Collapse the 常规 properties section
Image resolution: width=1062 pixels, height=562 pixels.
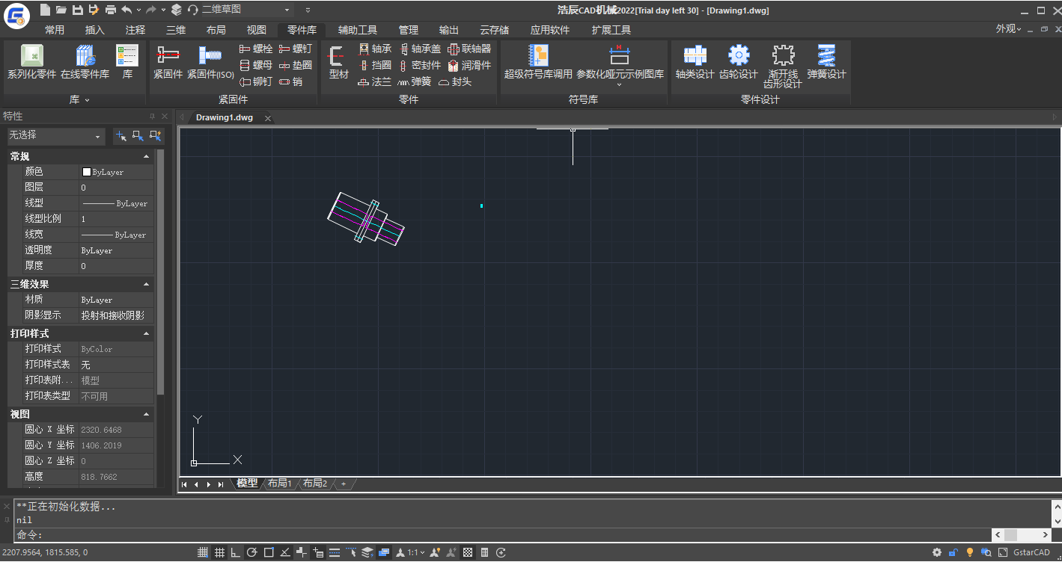click(x=146, y=157)
